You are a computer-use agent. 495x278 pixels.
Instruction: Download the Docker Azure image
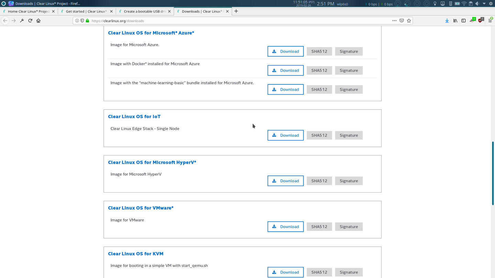tap(285, 70)
